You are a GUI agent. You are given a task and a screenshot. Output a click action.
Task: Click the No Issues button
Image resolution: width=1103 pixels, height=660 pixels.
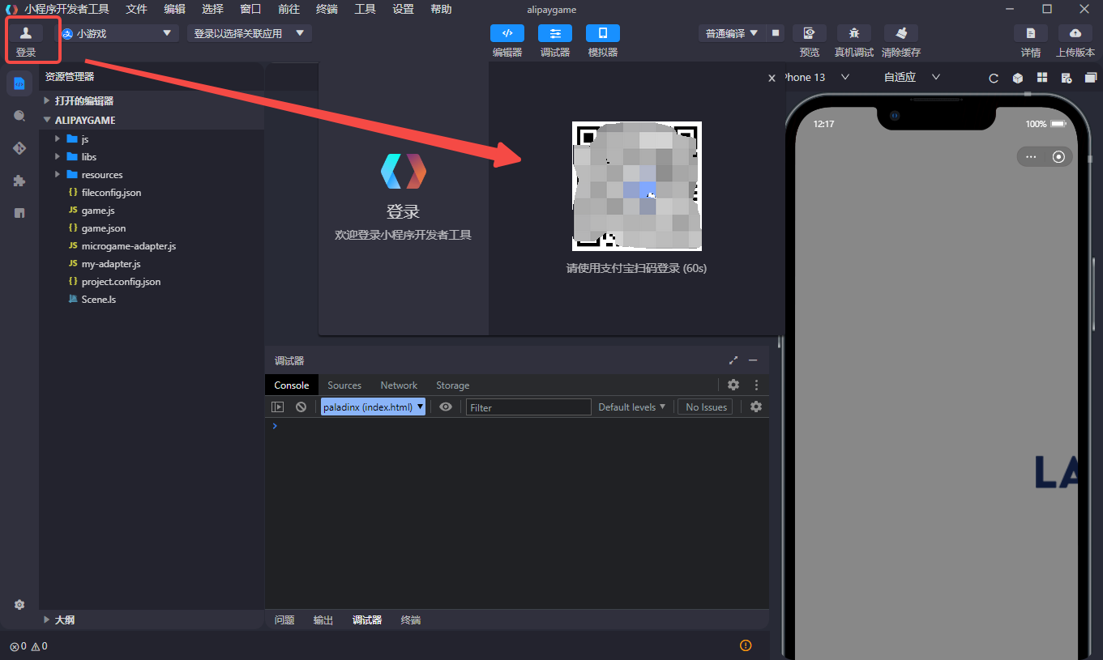coord(705,407)
